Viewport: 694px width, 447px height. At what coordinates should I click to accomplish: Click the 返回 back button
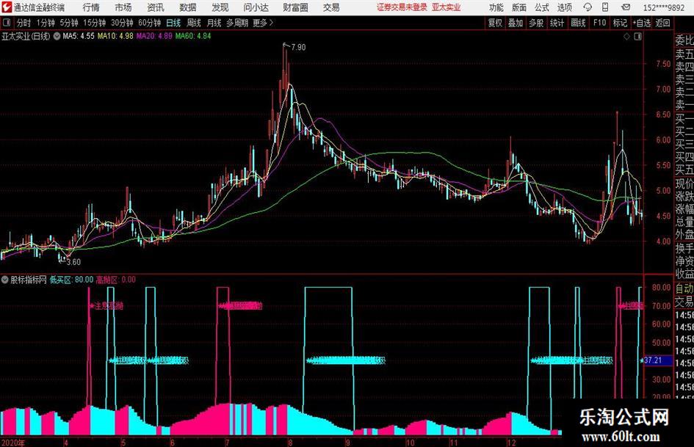(x=662, y=23)
